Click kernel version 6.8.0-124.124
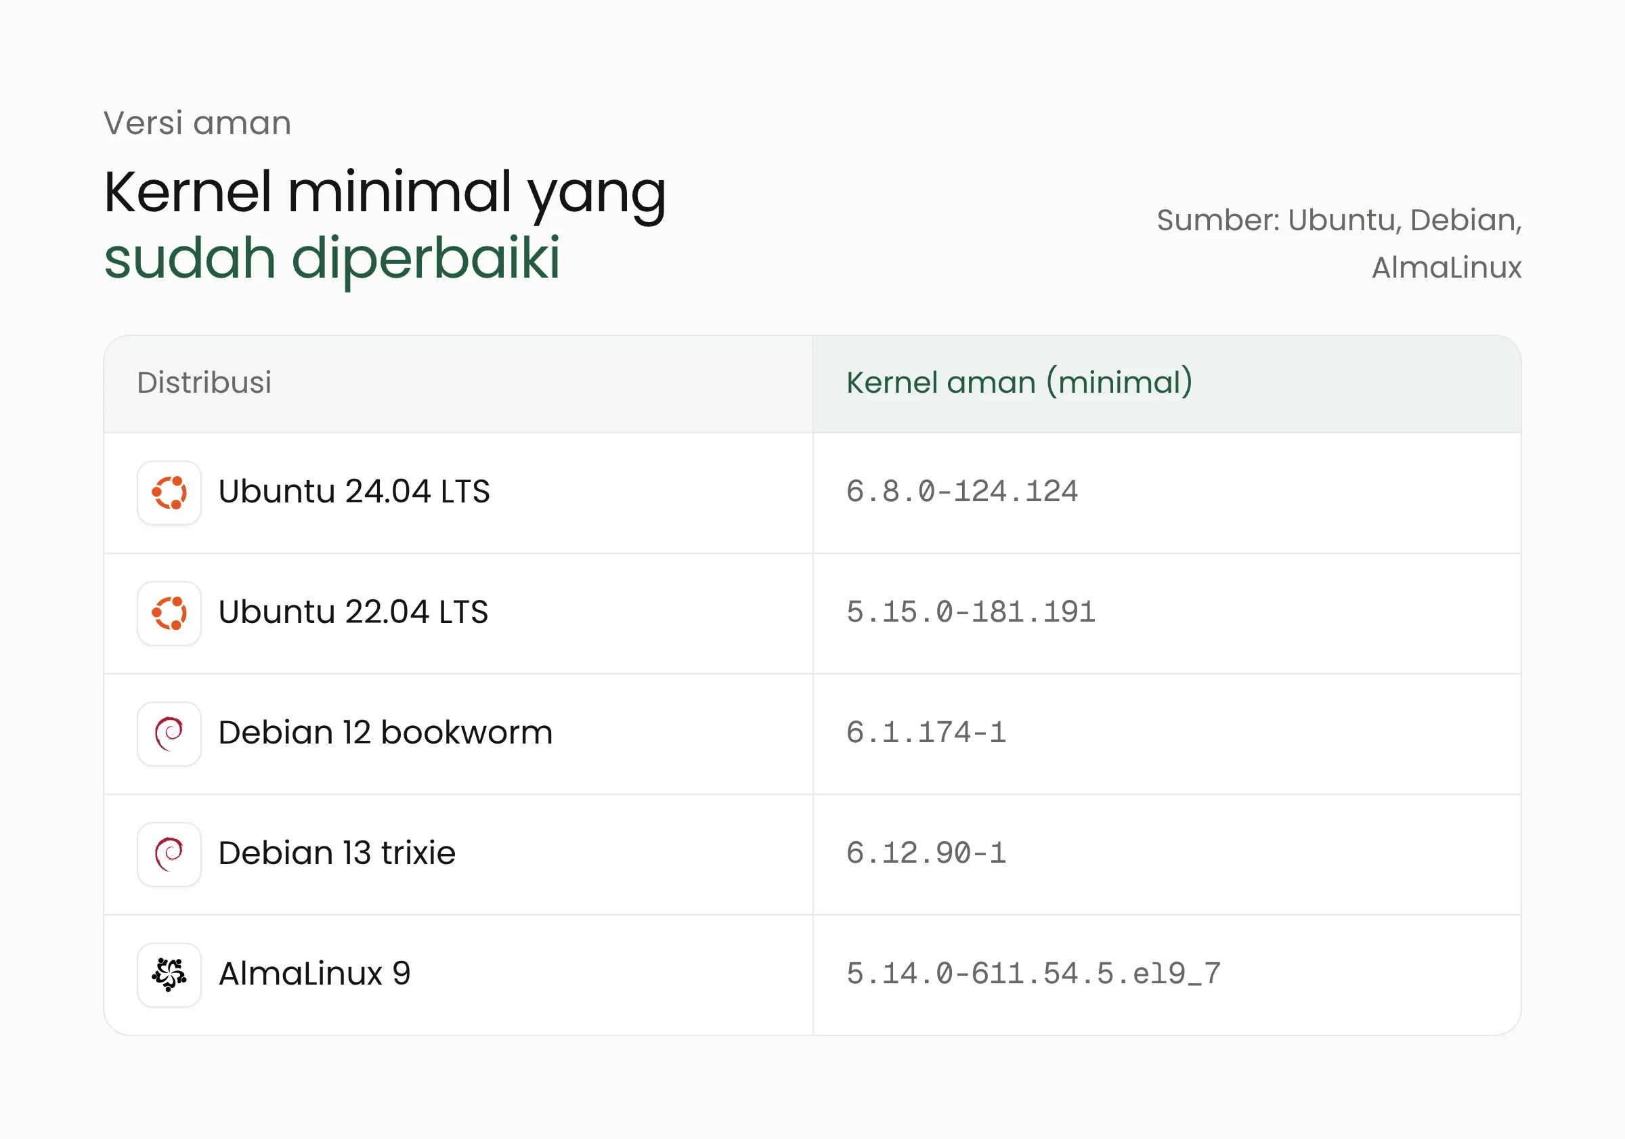 tap(962, 492)
